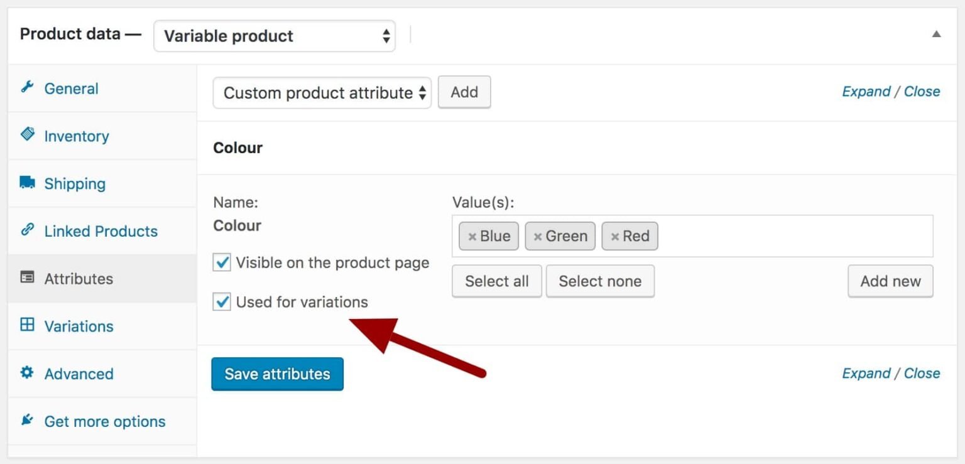Click the Save attributes button
Viewport: 965px width, 464px height.
coord(277,374)
